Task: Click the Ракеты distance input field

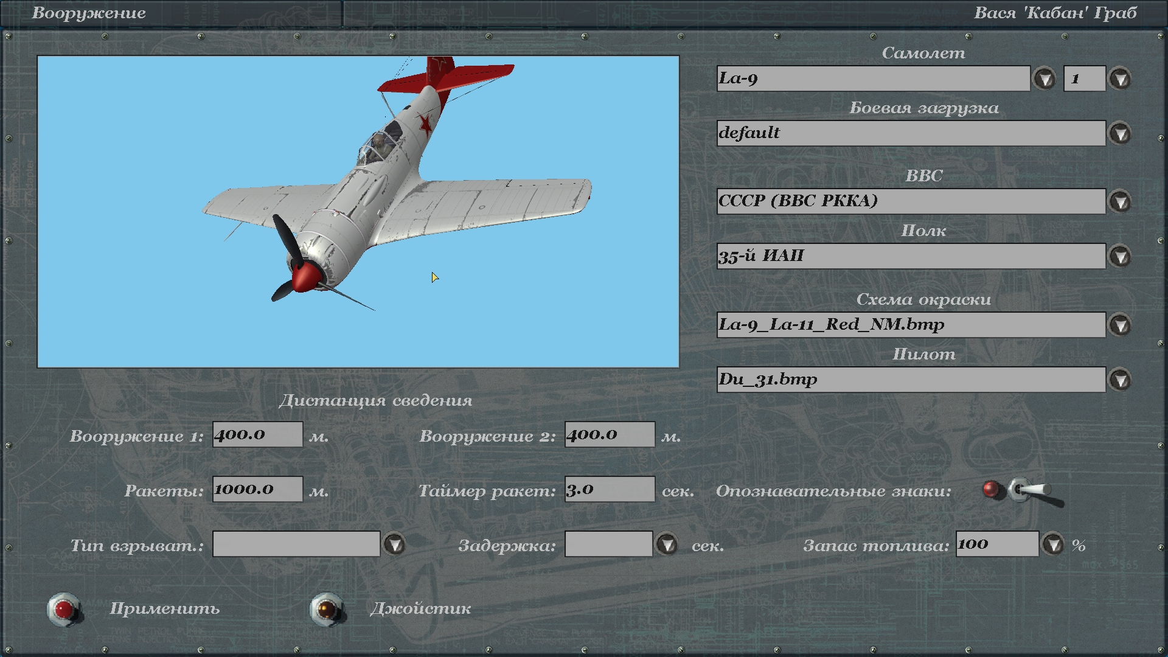Action: [257, 489]
